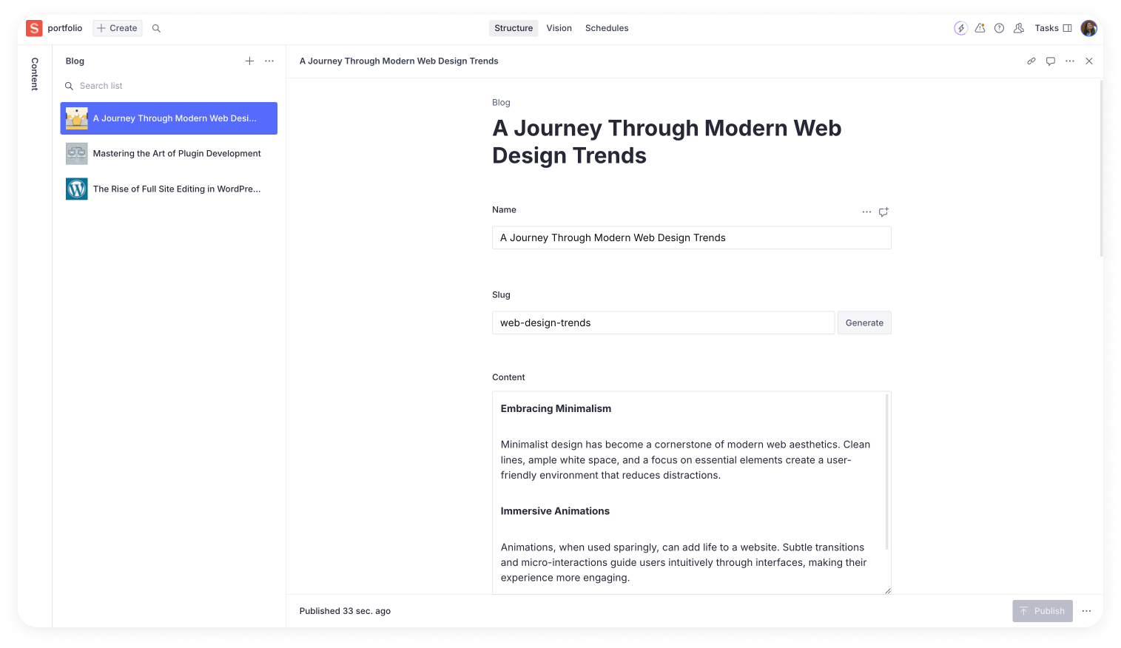This screenshot has width=1121, height=648.
Task: Open the warning alert icon
Action: pos(980,28)
